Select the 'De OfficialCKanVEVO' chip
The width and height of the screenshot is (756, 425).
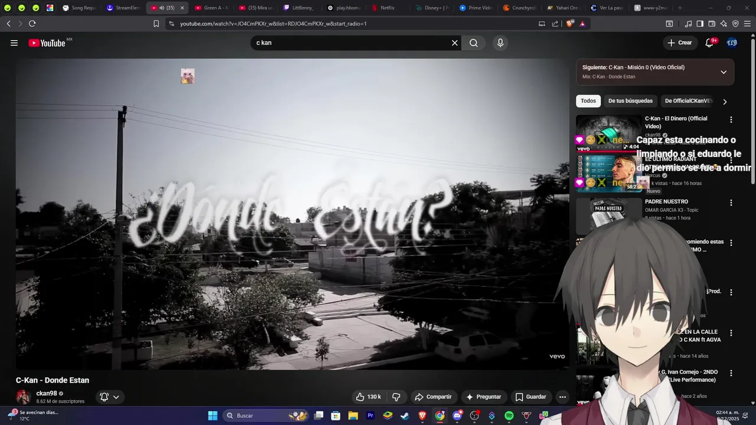[688, 101]
